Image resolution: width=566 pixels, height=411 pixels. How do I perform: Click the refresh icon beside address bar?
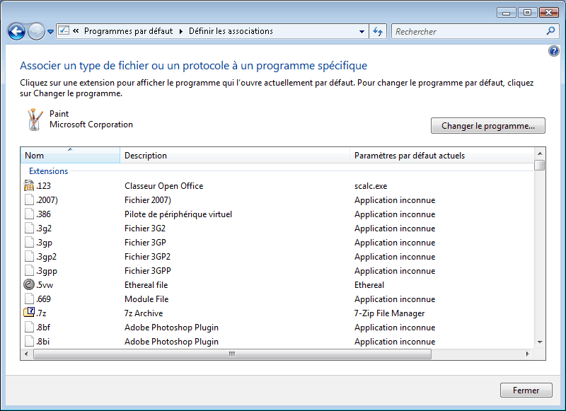[378, 31]
